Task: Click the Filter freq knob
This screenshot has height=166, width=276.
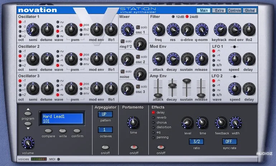Action: (158, 29)
